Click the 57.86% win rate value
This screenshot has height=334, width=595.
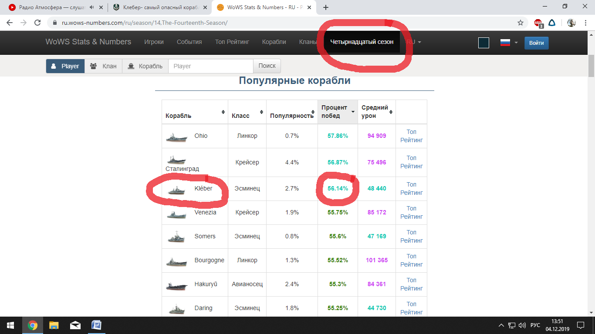point(338,136)
